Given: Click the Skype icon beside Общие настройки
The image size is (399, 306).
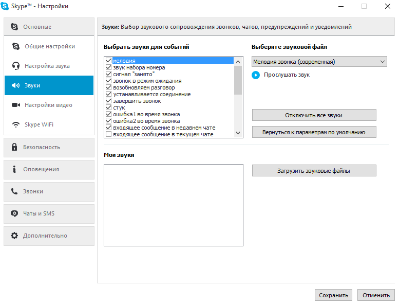Looking at the screenshot, I should [16, 46].
